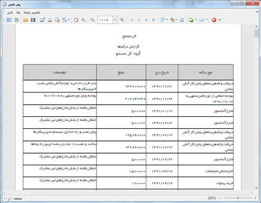Click the status bar zoom plus button
This screenshot has height=203, width=261.
[255, 198]
